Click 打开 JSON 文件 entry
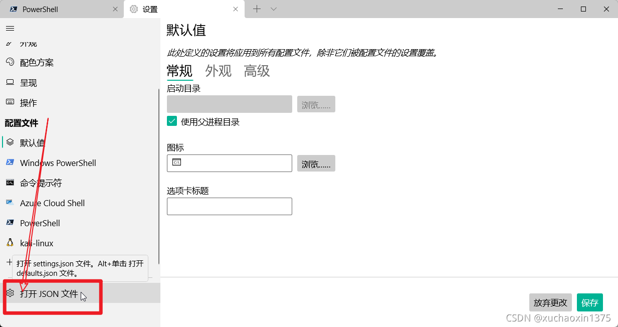Image resolution: width=618 pixels, height=327 pixels. tap(80, 293)
